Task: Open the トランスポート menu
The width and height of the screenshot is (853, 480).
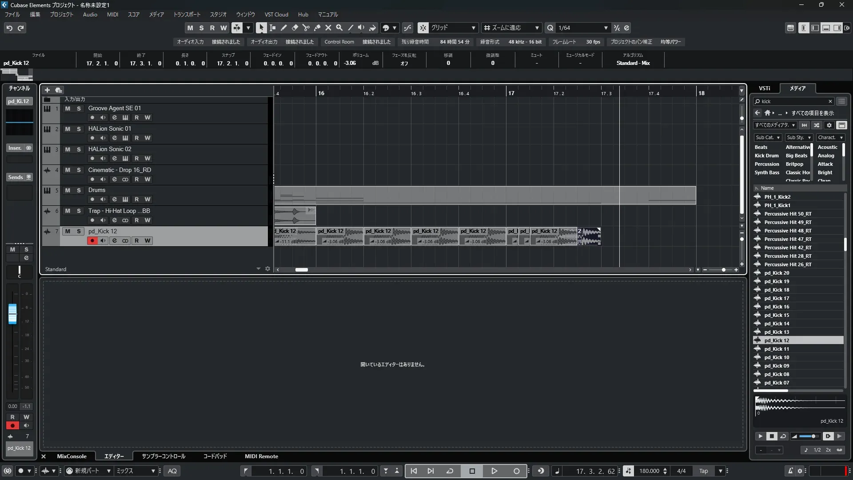Action: tap(187, 15)
